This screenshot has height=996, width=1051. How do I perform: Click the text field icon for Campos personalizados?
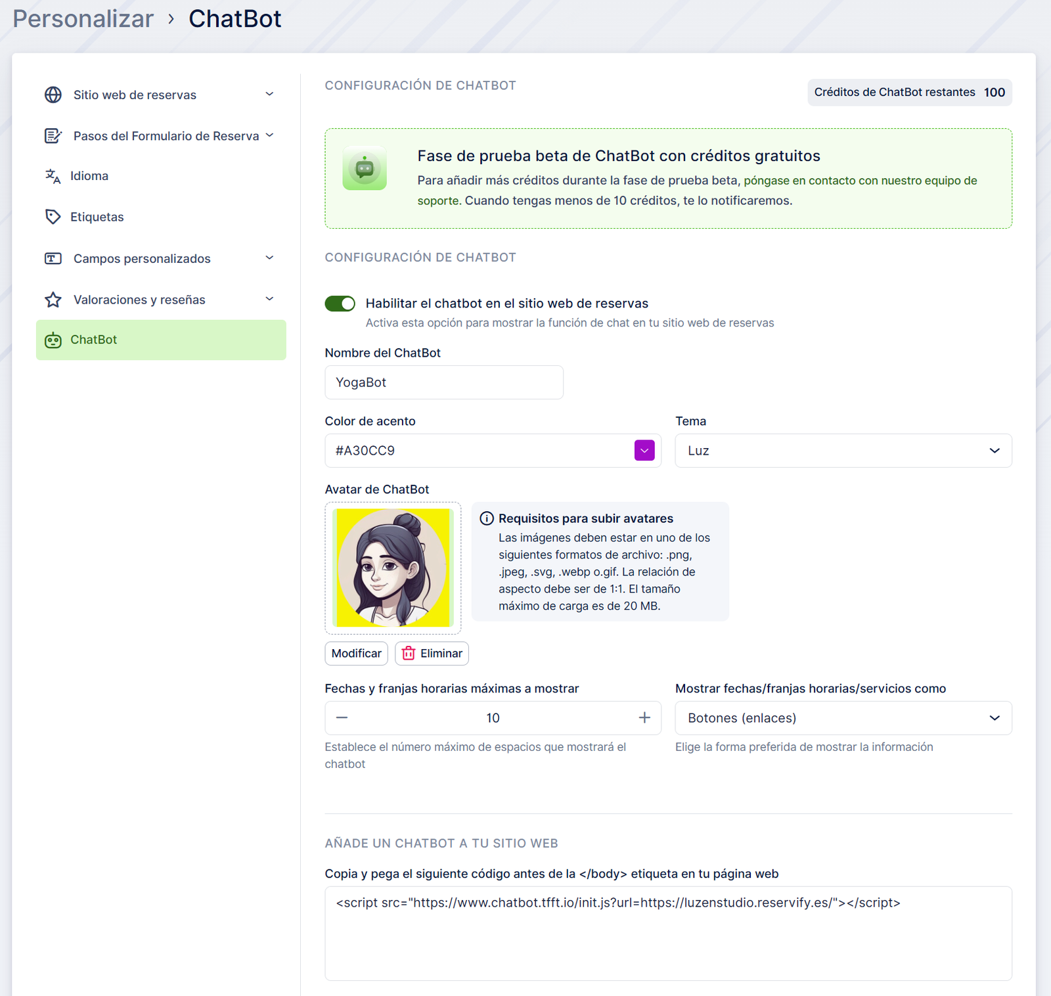pyautogui.click(x=53, y=258)
